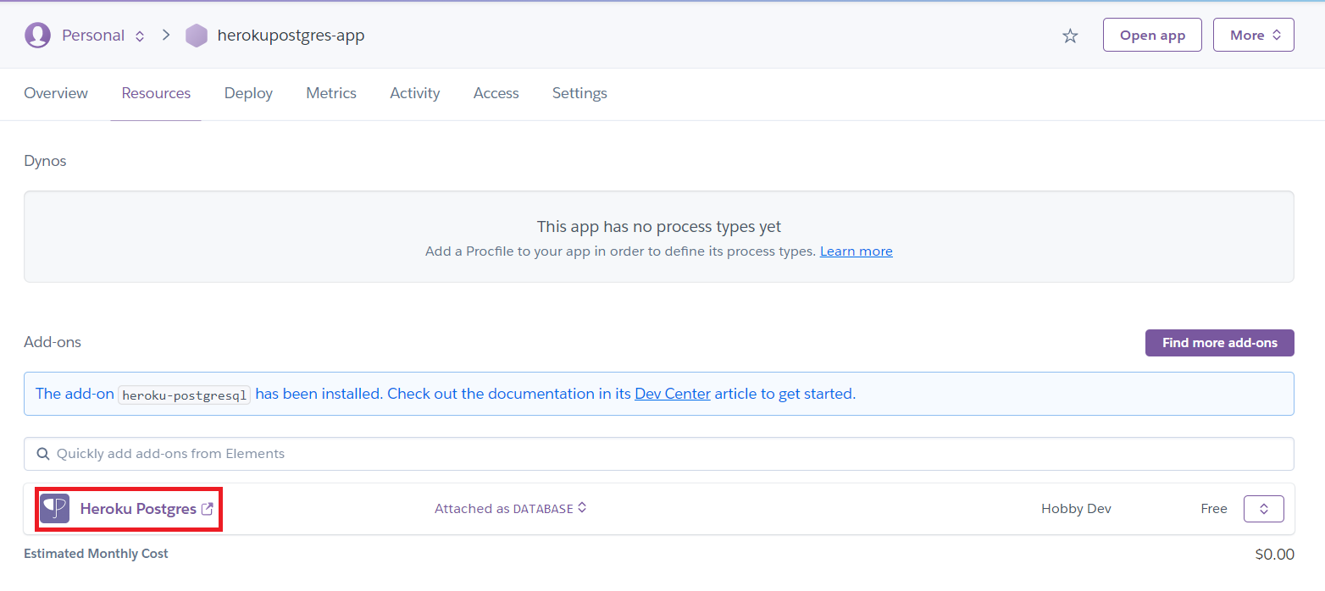The width and height of the screenshot is (1325, 591).
Task: Open the Heroku Postgres add-on actions menu
Action: point(1263,509)
